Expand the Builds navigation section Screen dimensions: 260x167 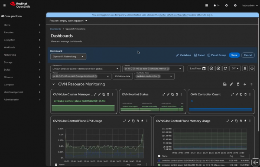(x=22, y=69)
